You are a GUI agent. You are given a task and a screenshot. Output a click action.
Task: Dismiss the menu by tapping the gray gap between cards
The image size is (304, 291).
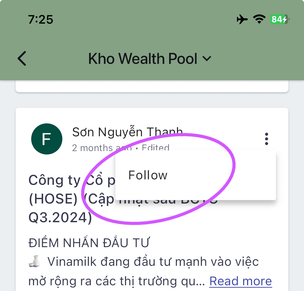[x=152, y=100]
